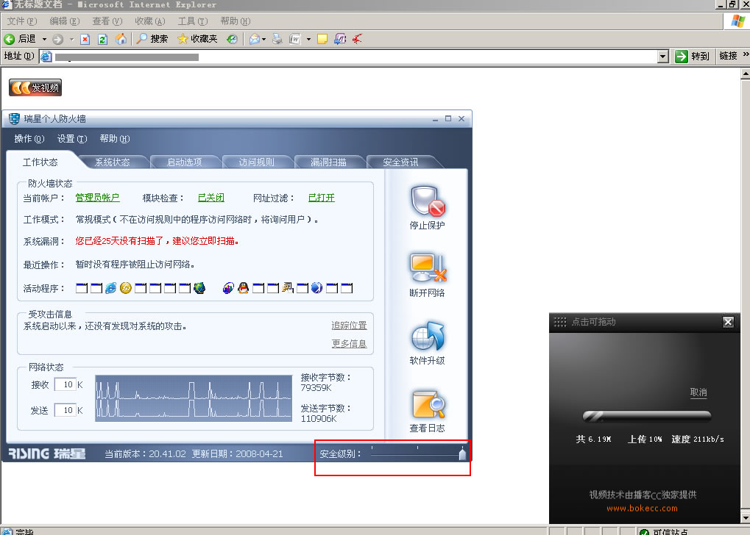Open the Mail icon dropdown arrow

click(263, 39)
